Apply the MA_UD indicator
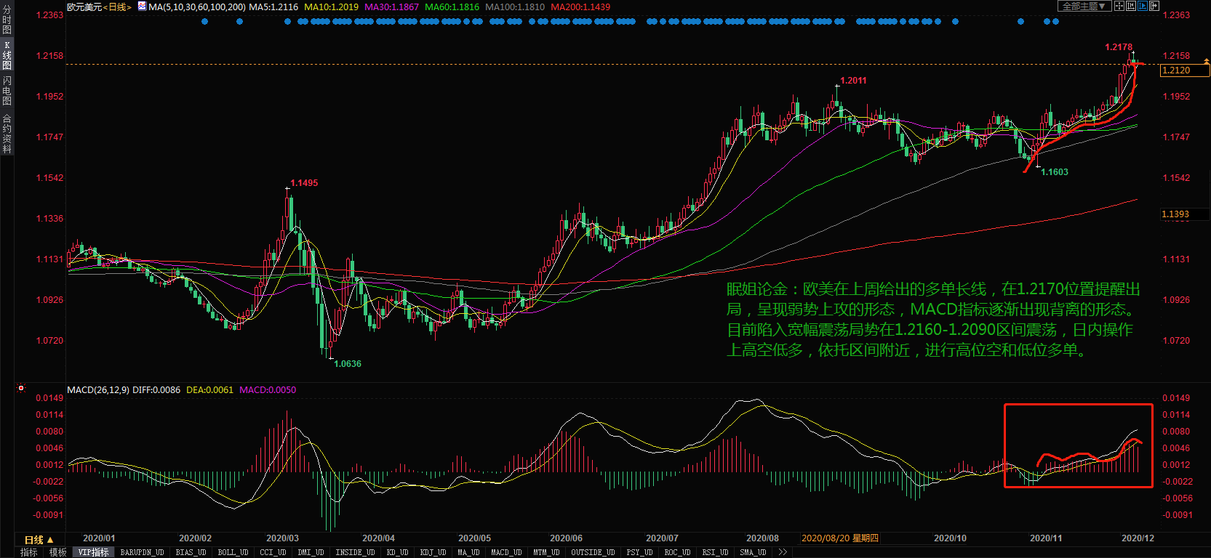The height and width of the screenshot is (558, 1211). click(x=468, y=552)
